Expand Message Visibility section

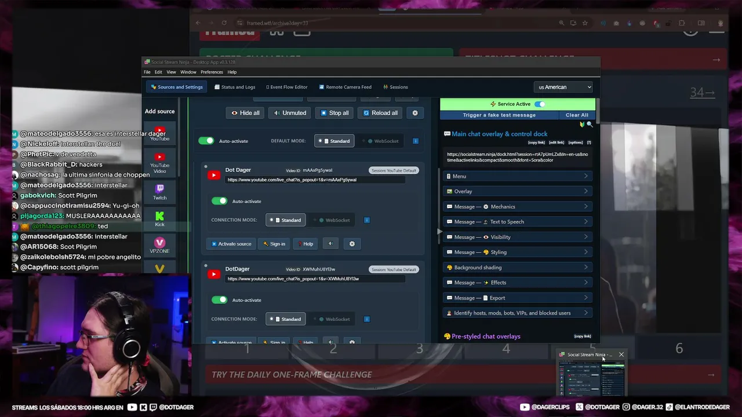(517, 237)
